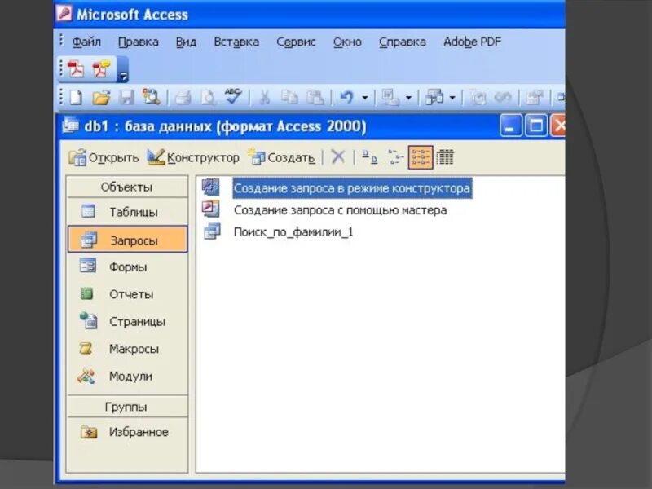Open the Сервис menu
The image size is (652, 489).
tap(296, 42)
